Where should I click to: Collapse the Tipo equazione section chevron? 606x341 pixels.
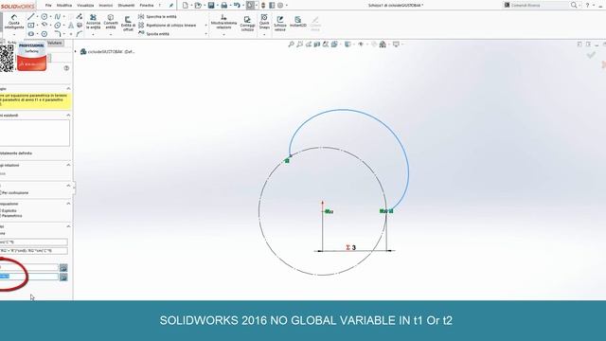[x=68, y=204]
